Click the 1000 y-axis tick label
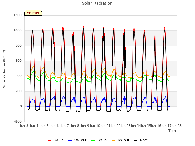Viewport: 195px width, 146px height. (x=18, y=30)
